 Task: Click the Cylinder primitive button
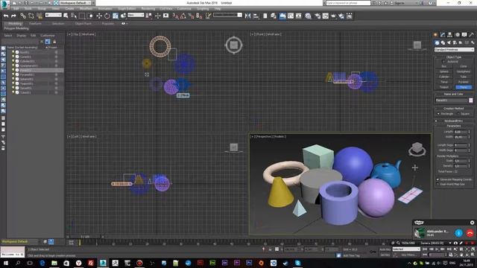444,77
